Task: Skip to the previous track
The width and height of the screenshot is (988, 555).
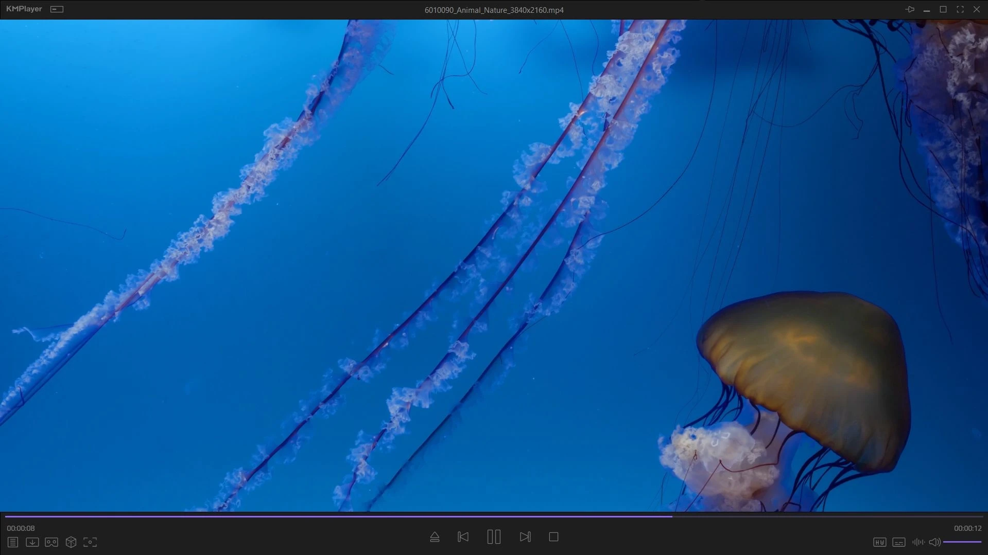Action: point(463,537)
